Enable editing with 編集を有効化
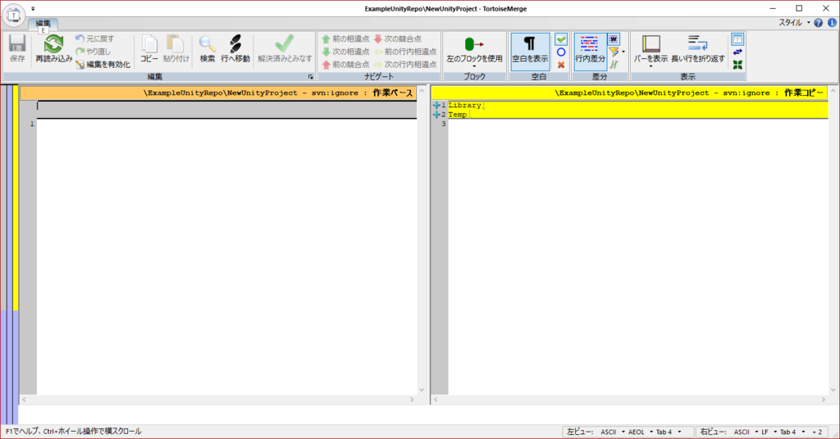The height and width of the screenshot is (439, 840). [x=103, y=64]
